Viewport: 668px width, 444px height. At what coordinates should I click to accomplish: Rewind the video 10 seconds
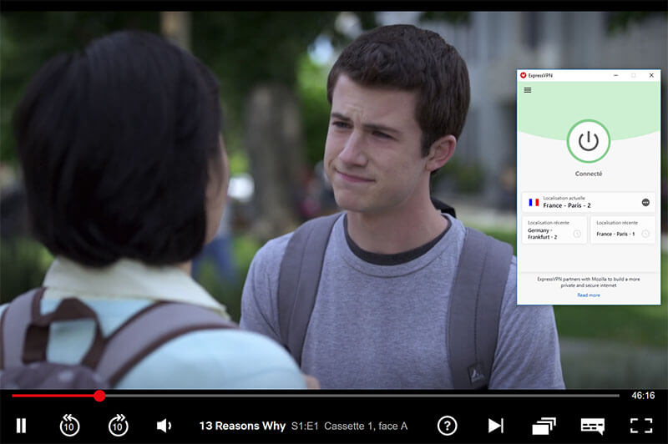click(69, 425)
